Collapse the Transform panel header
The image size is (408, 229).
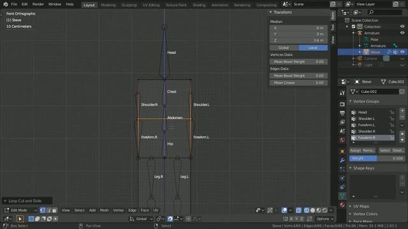[x=270, y=12]
